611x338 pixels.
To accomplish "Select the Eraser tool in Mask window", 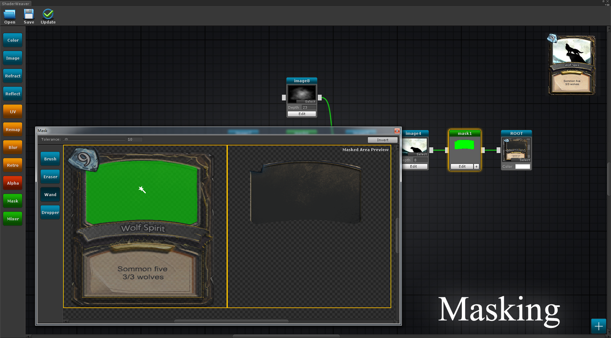I will pyautogui.click(x=50, y=176).
